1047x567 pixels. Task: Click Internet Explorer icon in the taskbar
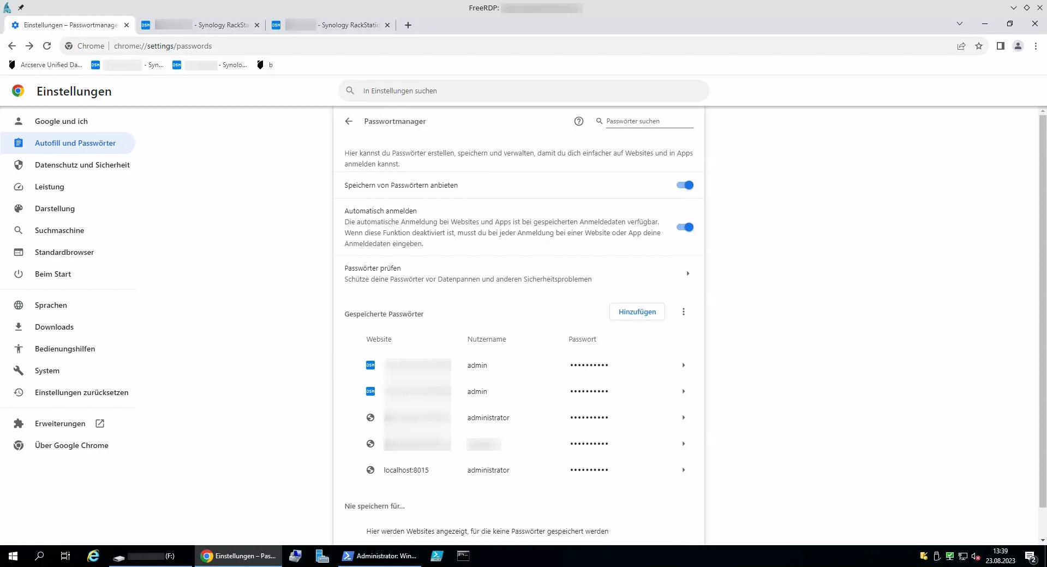(93, 556)
